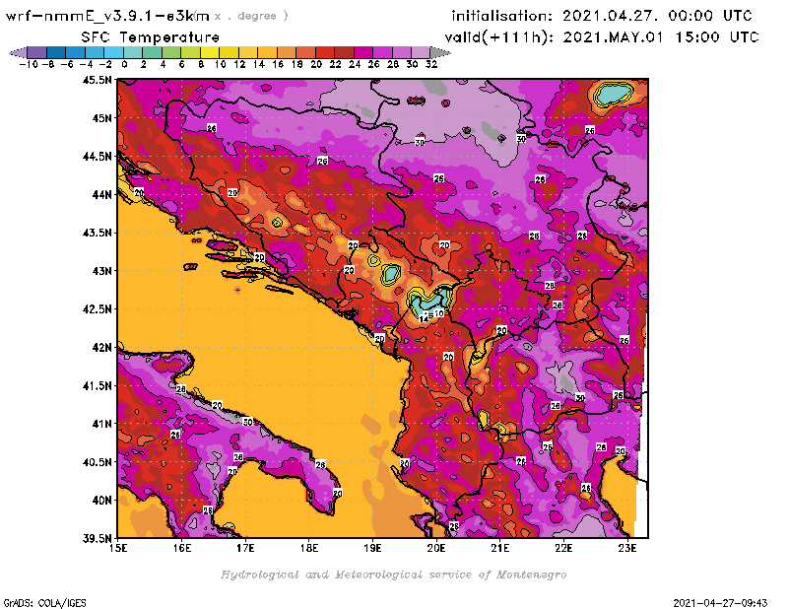The width and height of the screenshot is (788, 609).
Task: Select the 26 to 28 legend swatch
Action: click(382, 52)
